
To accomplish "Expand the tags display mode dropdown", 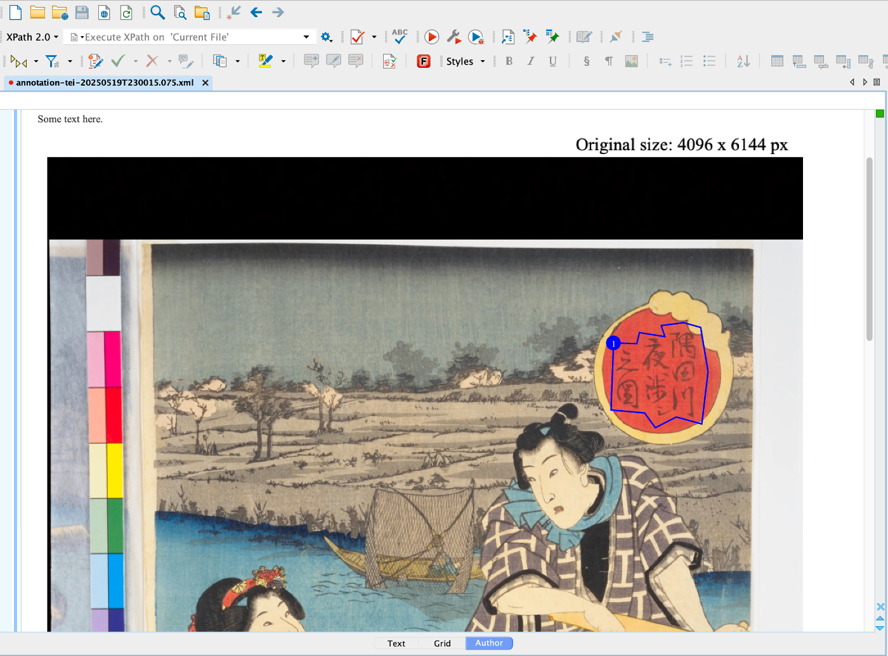I will (36, 61).
